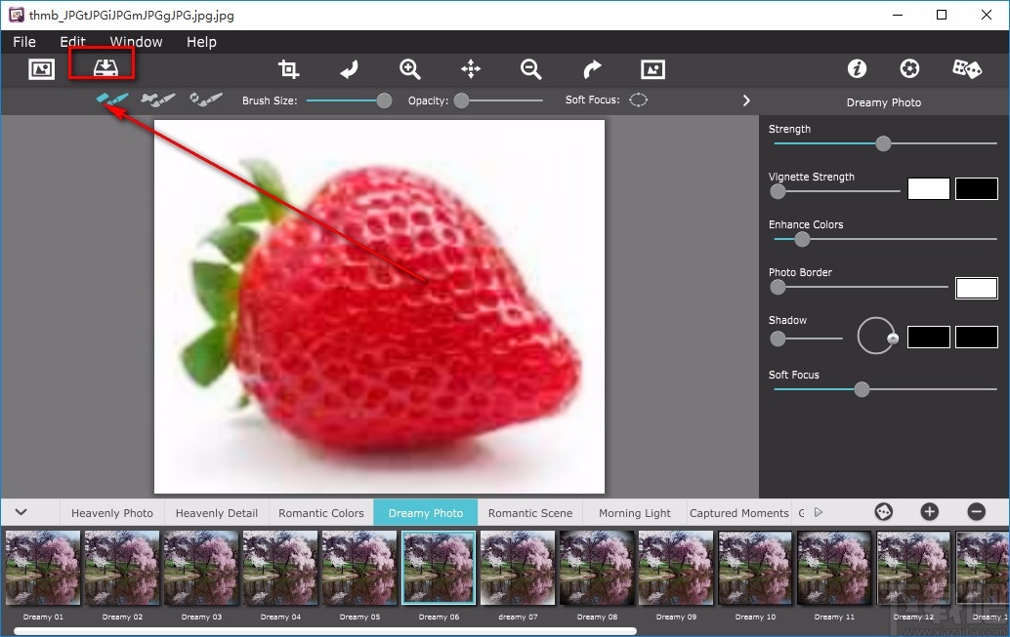1010x637 pixels.
Task: Select the Dreamy 03 preset thumbnail
Action: click(200, 569)
